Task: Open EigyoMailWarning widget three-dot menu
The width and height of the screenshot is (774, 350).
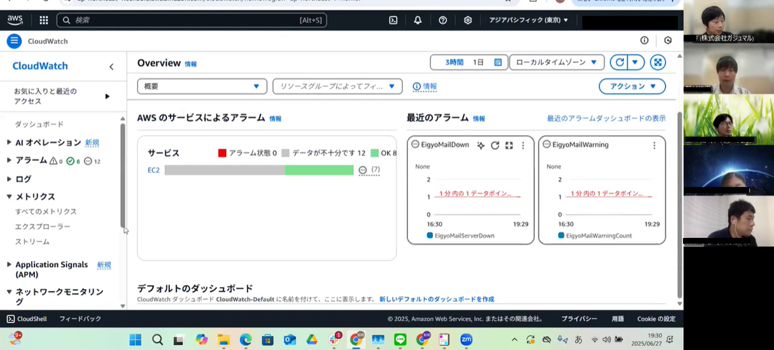Action: point(654,145)
